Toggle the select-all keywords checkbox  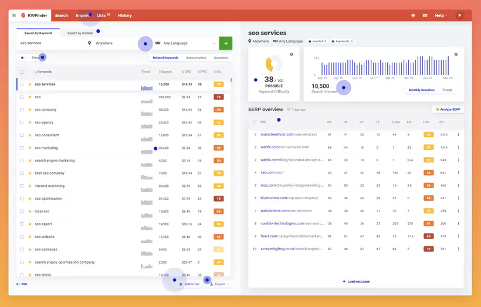(x=22, y=72)
